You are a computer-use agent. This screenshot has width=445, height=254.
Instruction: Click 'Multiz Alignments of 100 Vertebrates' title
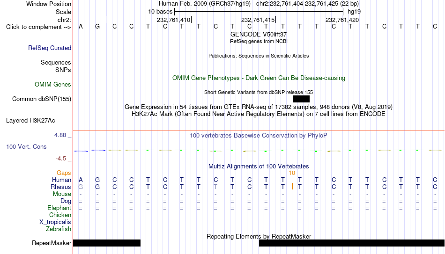click(x=259, y=167)
